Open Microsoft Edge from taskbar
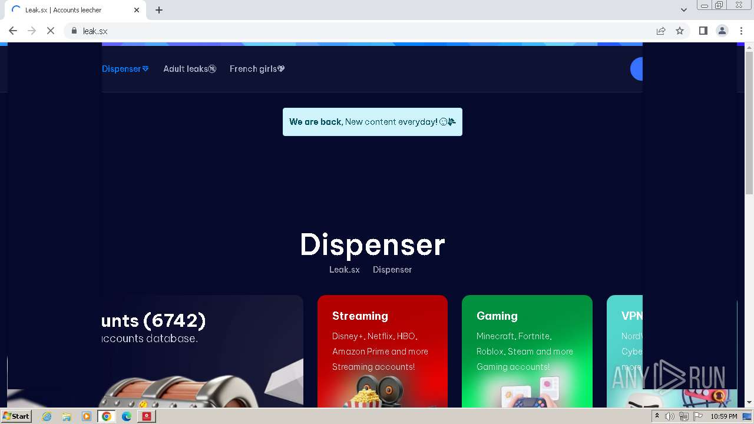This screenshot has width=754, height=424. click(127, 416)
